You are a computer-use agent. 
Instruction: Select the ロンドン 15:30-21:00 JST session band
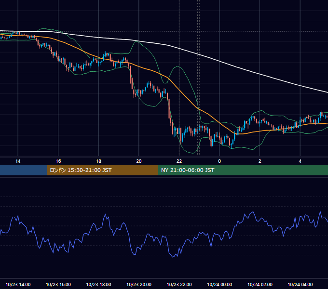(x=102, y=170)
